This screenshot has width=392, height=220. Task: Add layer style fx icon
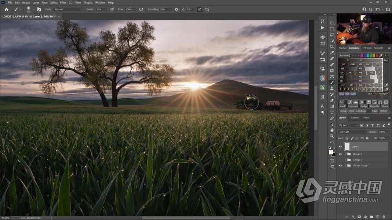[353, 217]
